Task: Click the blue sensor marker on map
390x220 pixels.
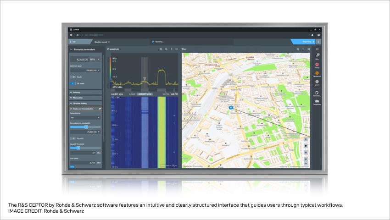Action: (231, 108)
